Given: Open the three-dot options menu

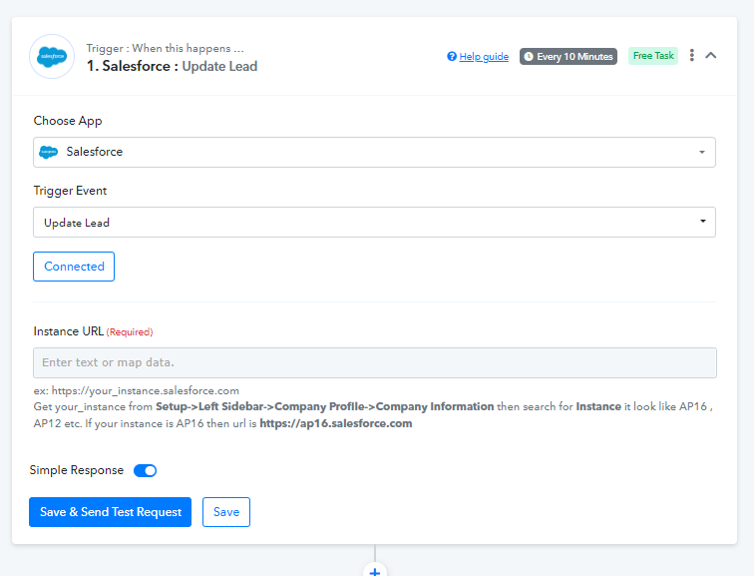Looking at the screenshot, I should pyautogui.click(x=691, y=55).
